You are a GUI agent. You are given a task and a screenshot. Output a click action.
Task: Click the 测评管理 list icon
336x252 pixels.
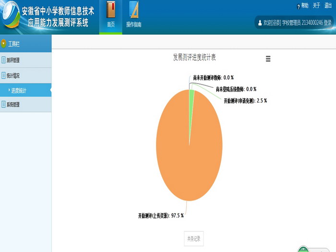point(4,60)
